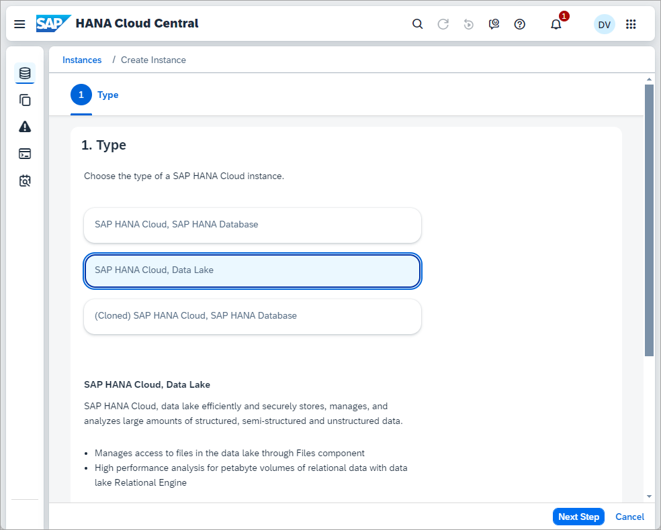Click the scrollbar up arrow
This screenshot has width=661, height=530.
[x=649, y=79]
